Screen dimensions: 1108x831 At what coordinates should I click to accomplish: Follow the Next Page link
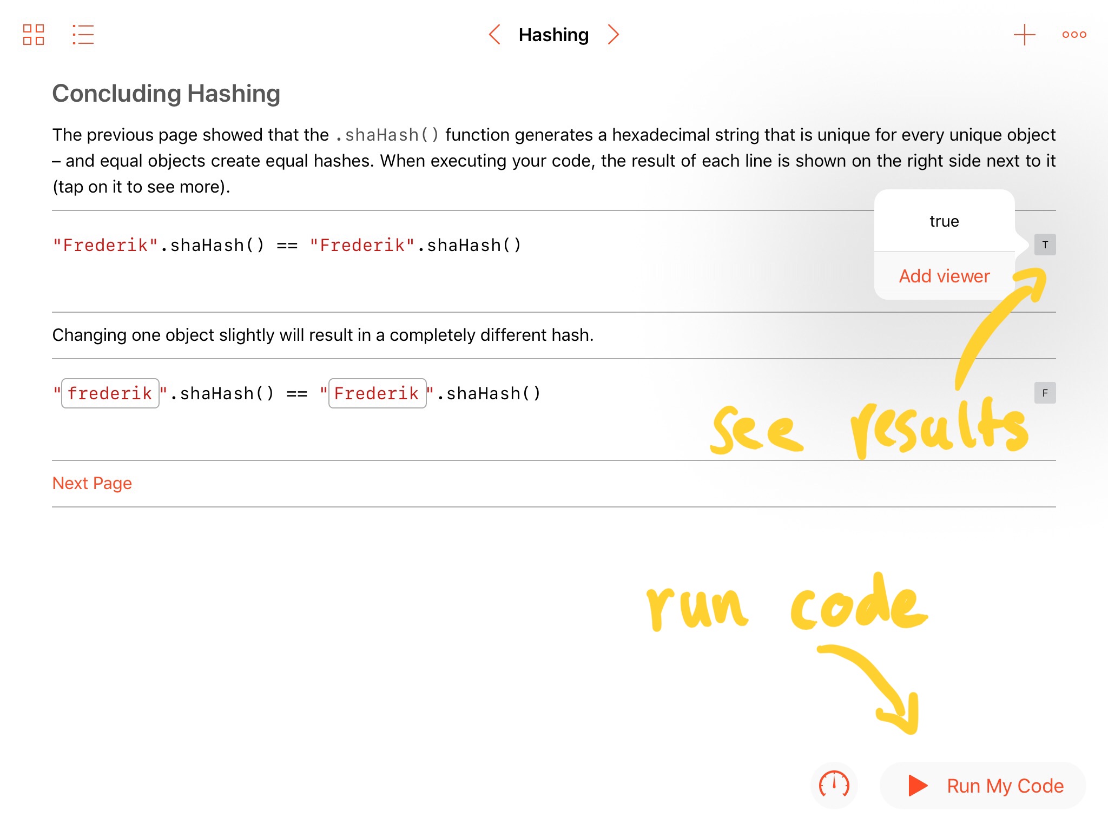tap(92, 483)
